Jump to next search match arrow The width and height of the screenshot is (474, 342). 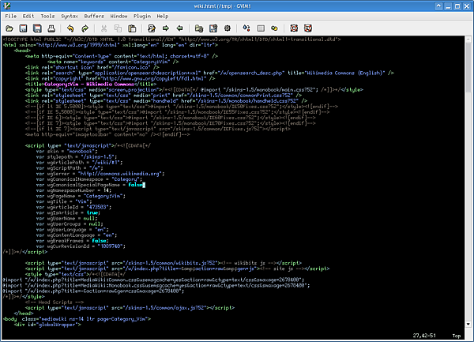(165, 28)
